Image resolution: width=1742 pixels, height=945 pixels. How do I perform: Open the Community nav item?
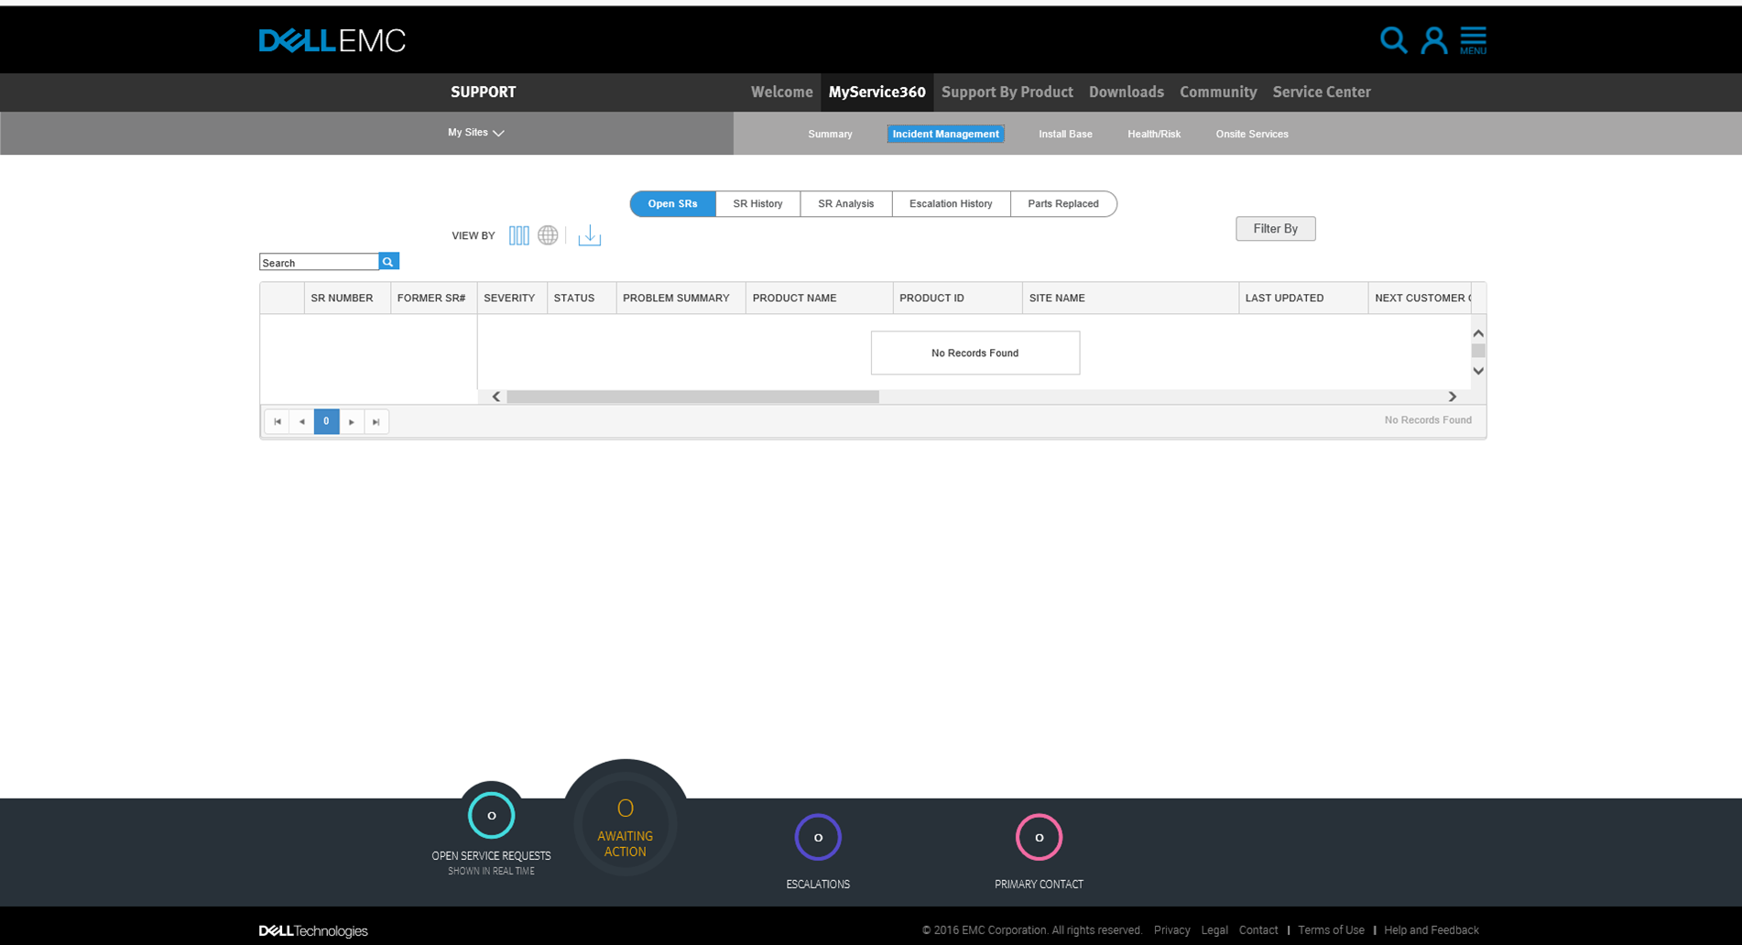pos(1217,92)
